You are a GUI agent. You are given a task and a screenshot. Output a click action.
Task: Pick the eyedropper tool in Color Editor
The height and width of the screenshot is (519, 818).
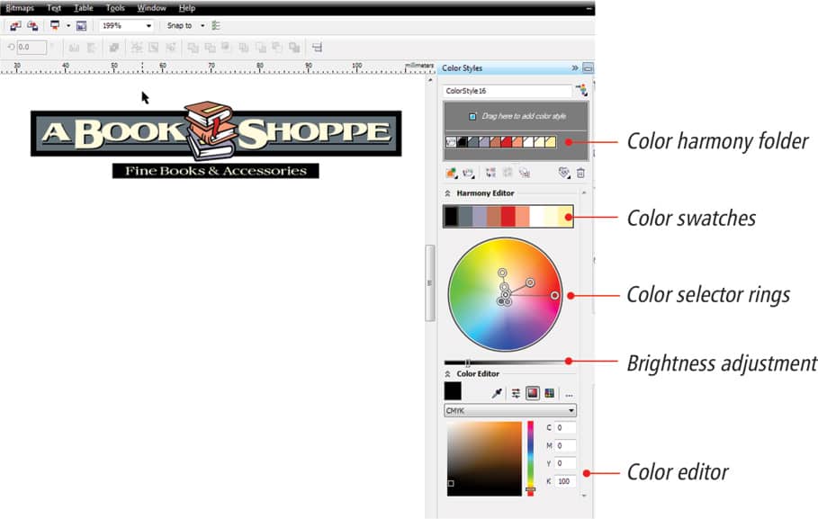pos(497,393)
